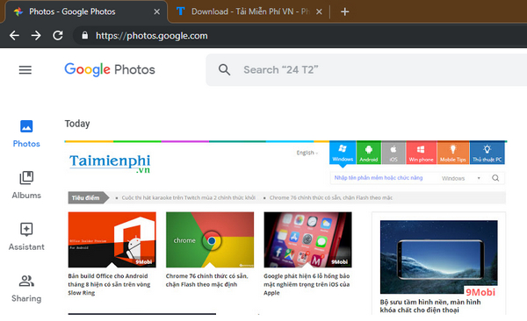The height and width of the screenshot is (321, 527).
Task: Go forward in browser history
Action: click(x=36, y=35)
